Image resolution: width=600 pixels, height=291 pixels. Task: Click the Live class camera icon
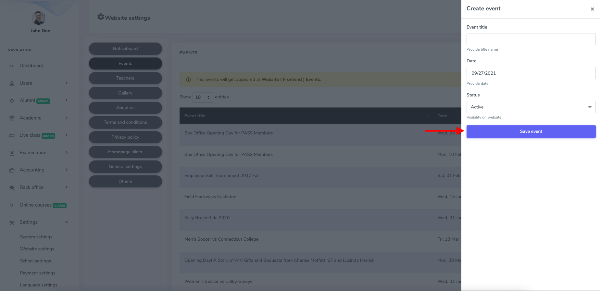pos(12,135)
